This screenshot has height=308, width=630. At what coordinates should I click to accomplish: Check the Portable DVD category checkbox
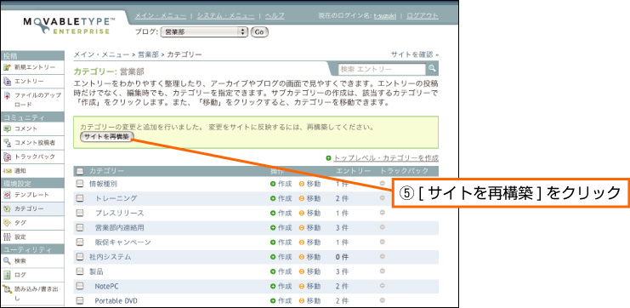pyautogui.click(x=80, y=300)
